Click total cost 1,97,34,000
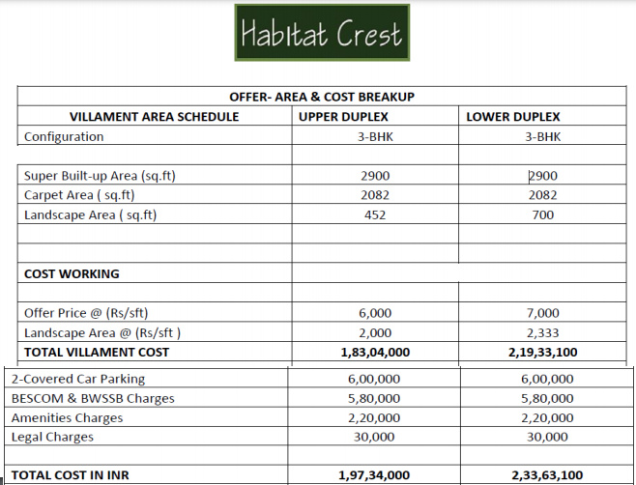The height and width of the screenshot is (485, 636). tap(374, 475)
